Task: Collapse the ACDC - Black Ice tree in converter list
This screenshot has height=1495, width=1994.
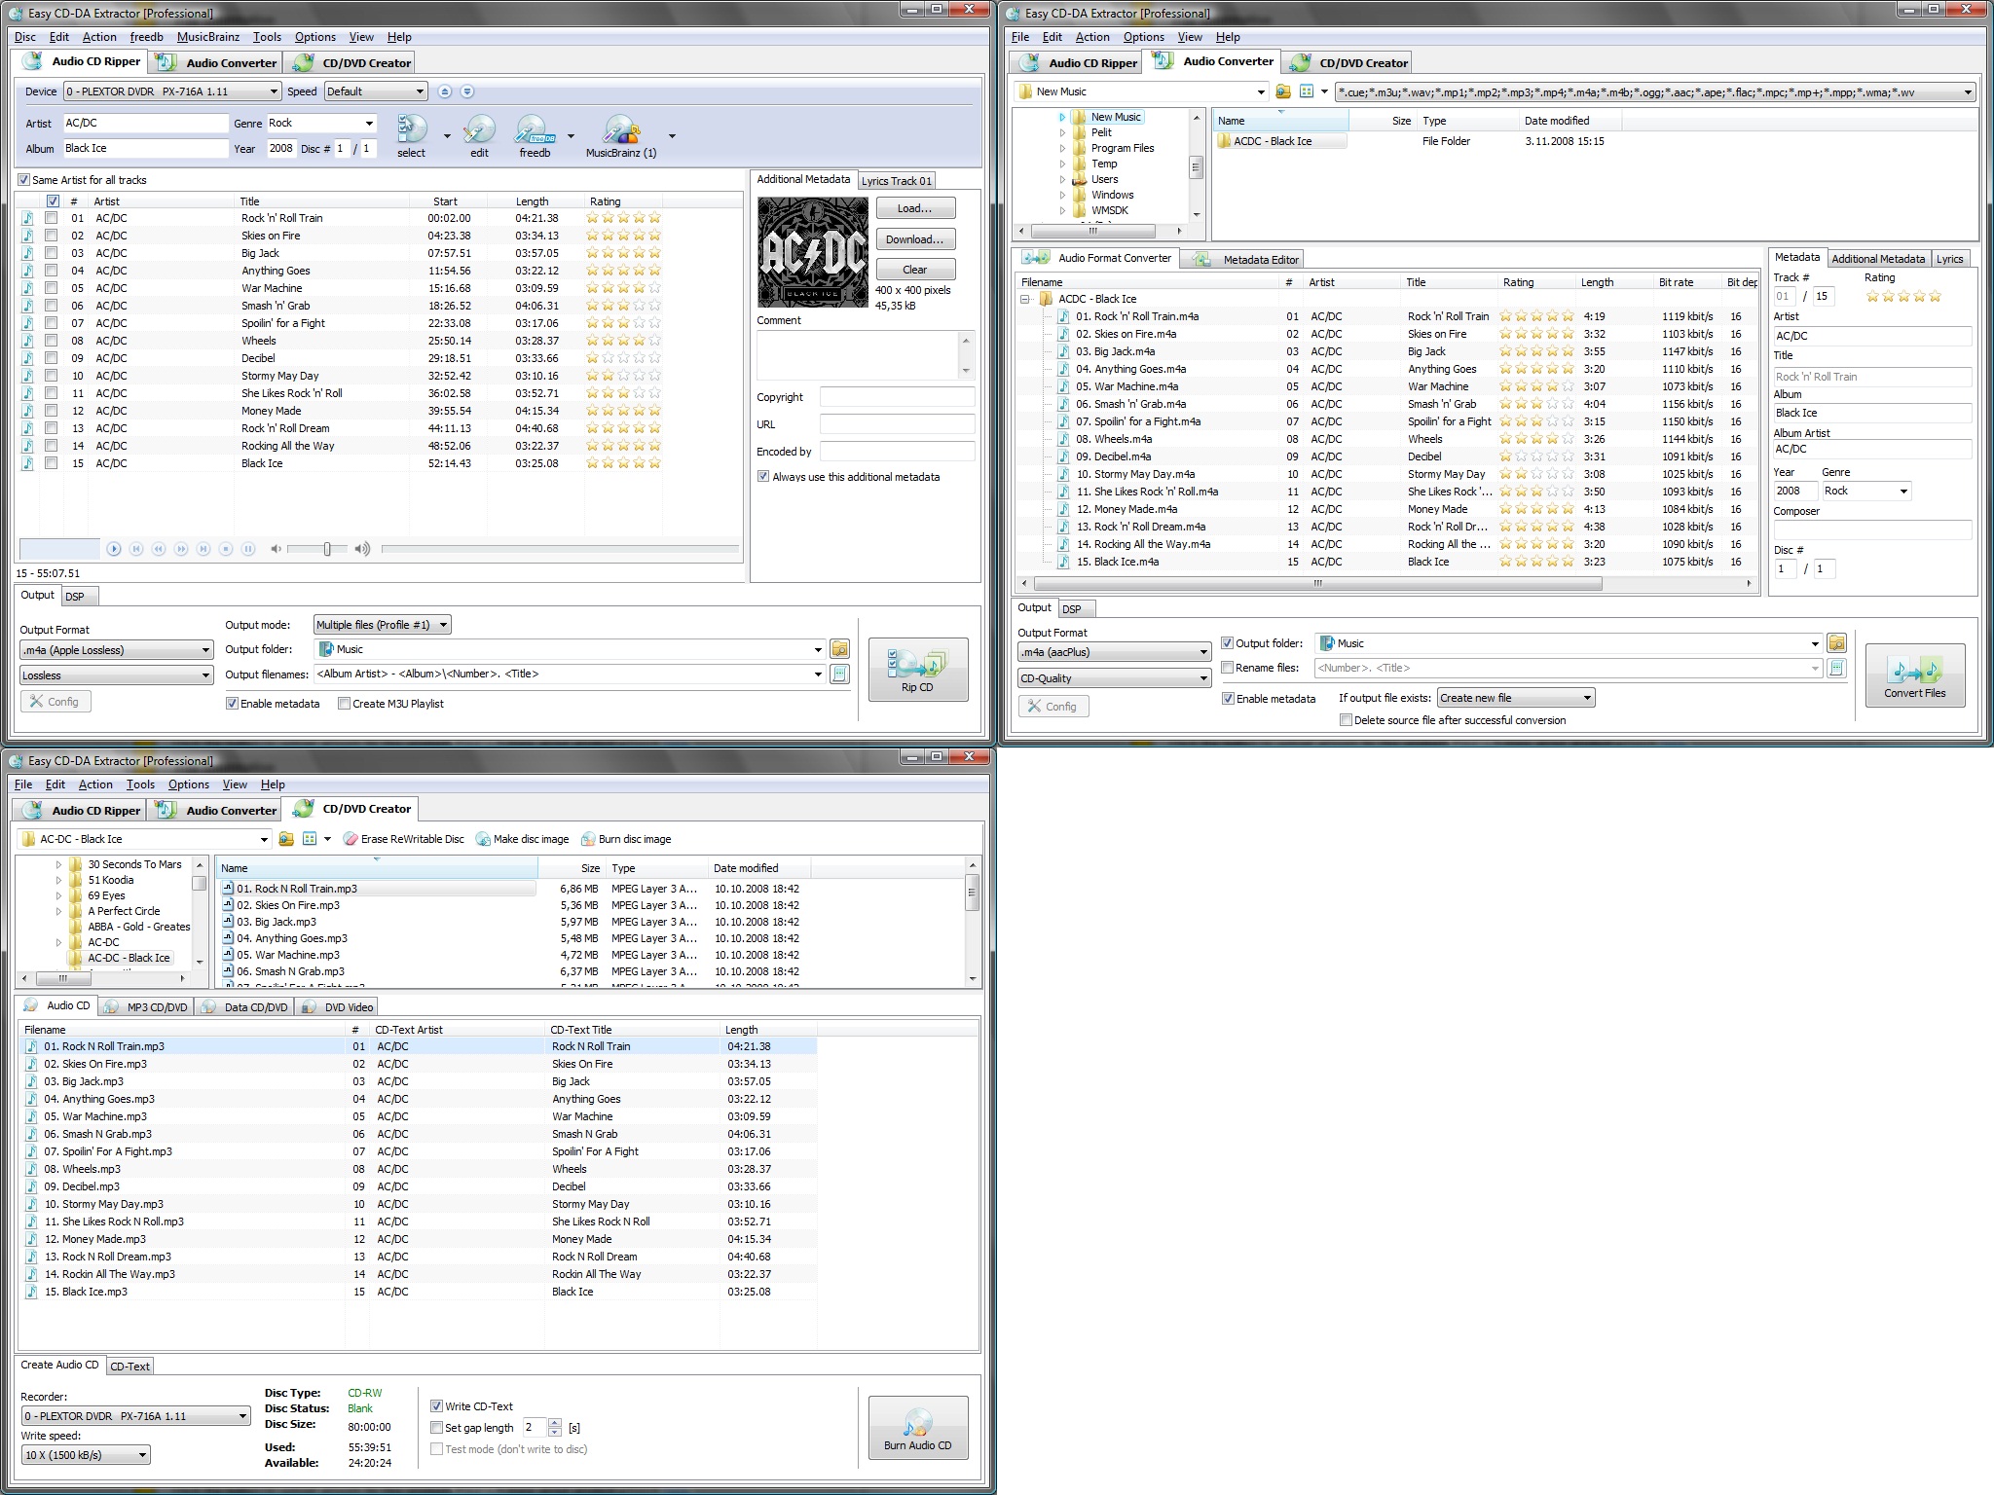Action: tap(1026, 299)
